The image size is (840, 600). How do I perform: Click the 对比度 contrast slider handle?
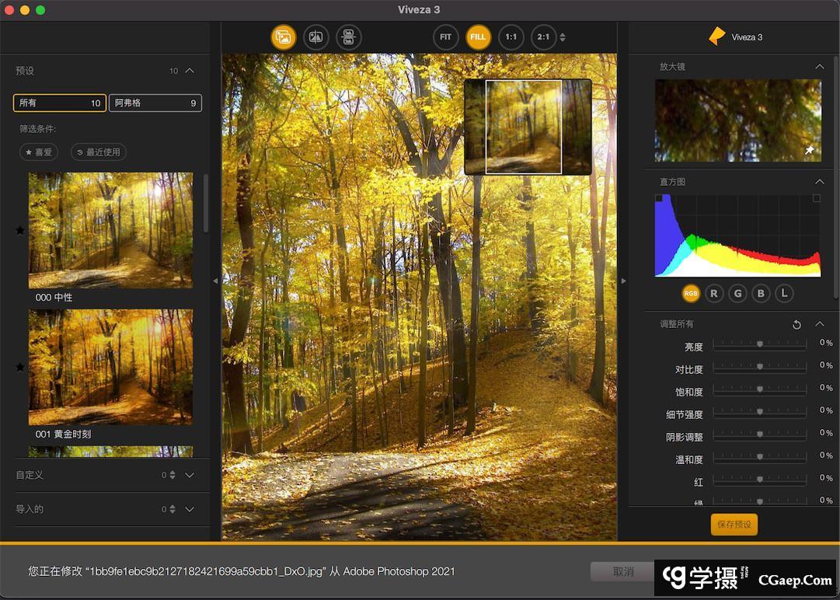tap(760, 366)
